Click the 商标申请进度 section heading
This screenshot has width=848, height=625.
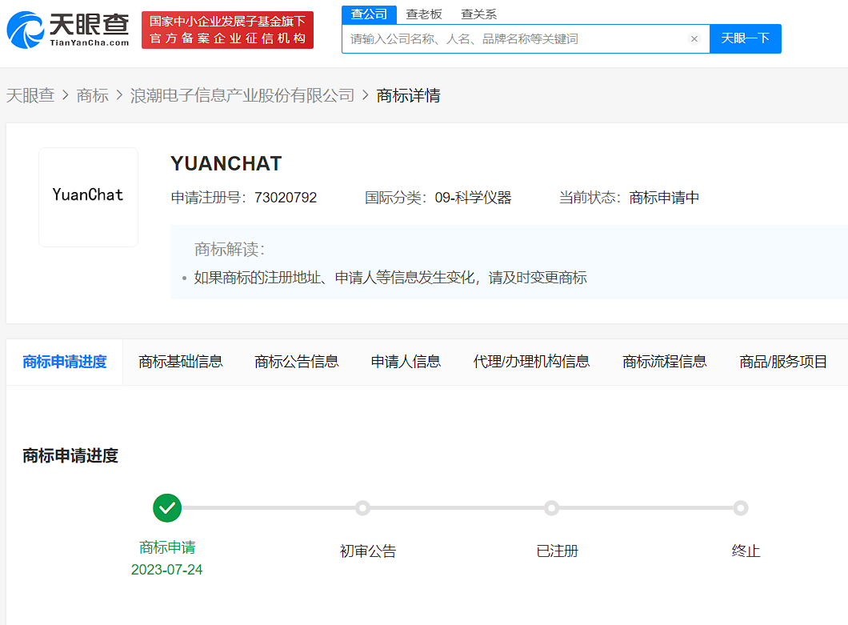click(x=70, y=455)
